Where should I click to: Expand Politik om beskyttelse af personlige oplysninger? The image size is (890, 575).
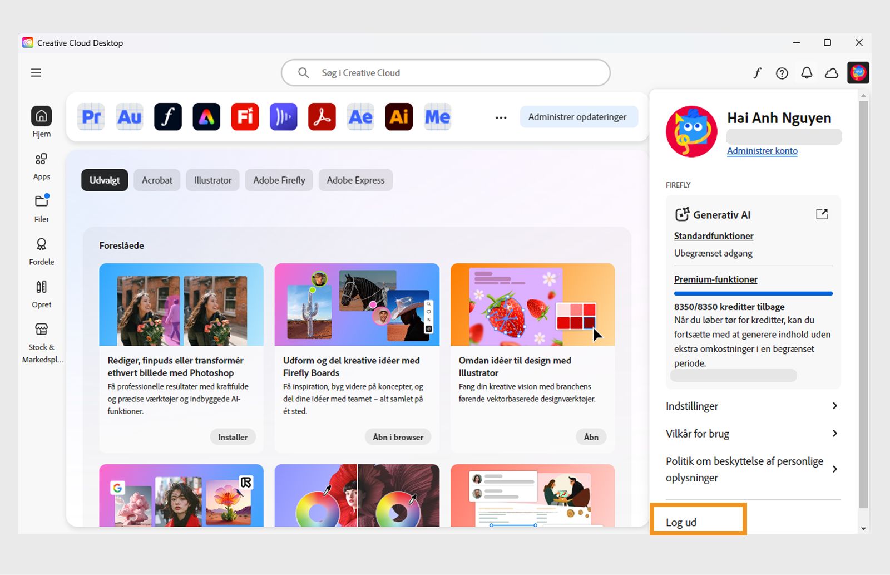752,469
